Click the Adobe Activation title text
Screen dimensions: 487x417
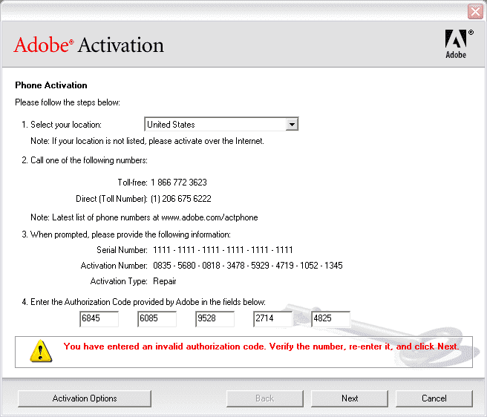click(x=88, y=45)
